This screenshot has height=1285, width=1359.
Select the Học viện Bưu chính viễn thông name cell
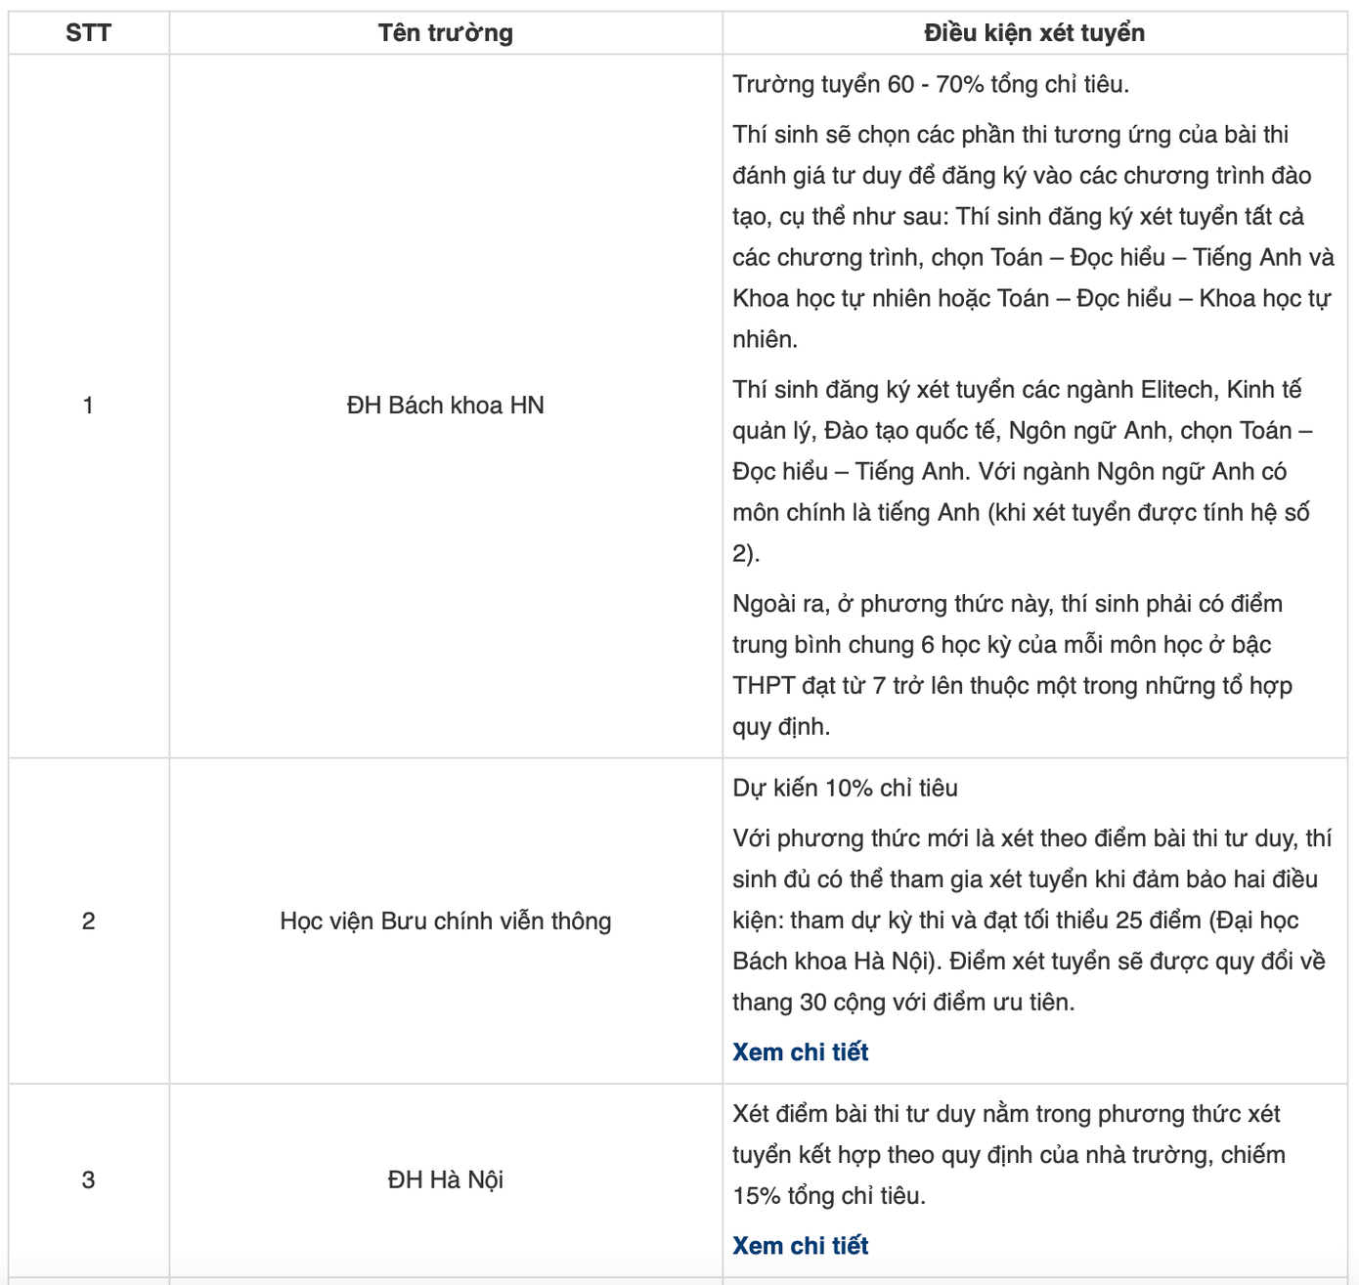(446, 921)
